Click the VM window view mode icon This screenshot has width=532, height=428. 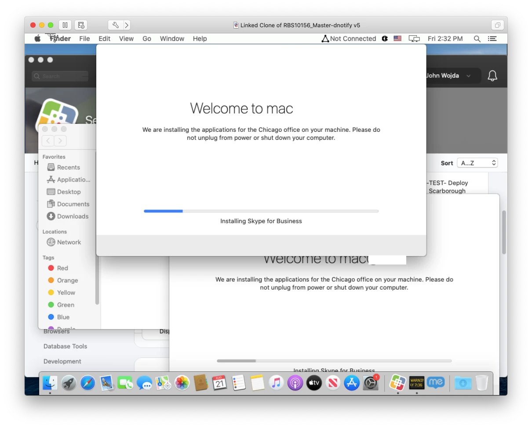tap(497, 25)
